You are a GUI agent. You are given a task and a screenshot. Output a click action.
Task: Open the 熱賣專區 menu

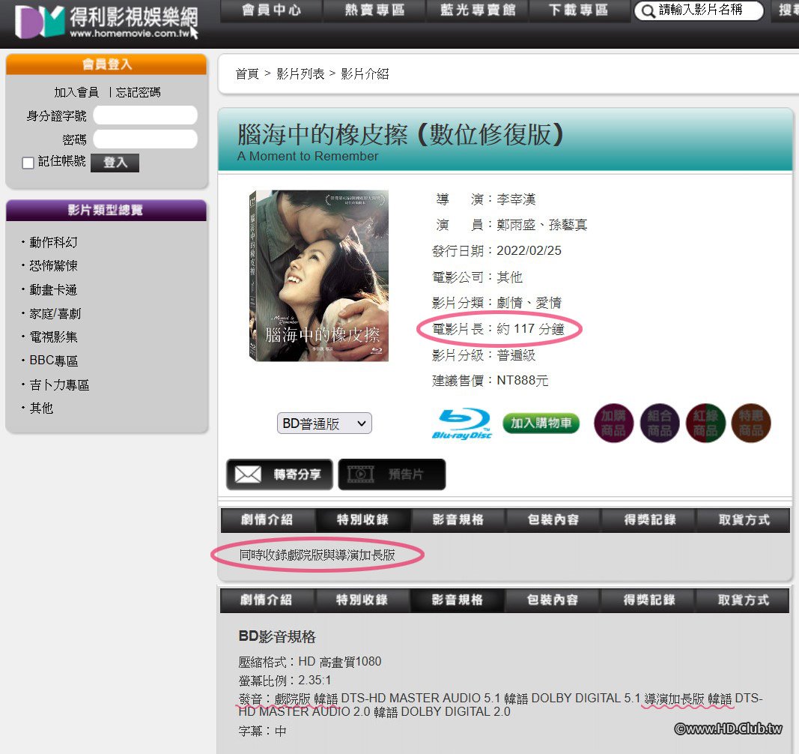click(374, 10)
